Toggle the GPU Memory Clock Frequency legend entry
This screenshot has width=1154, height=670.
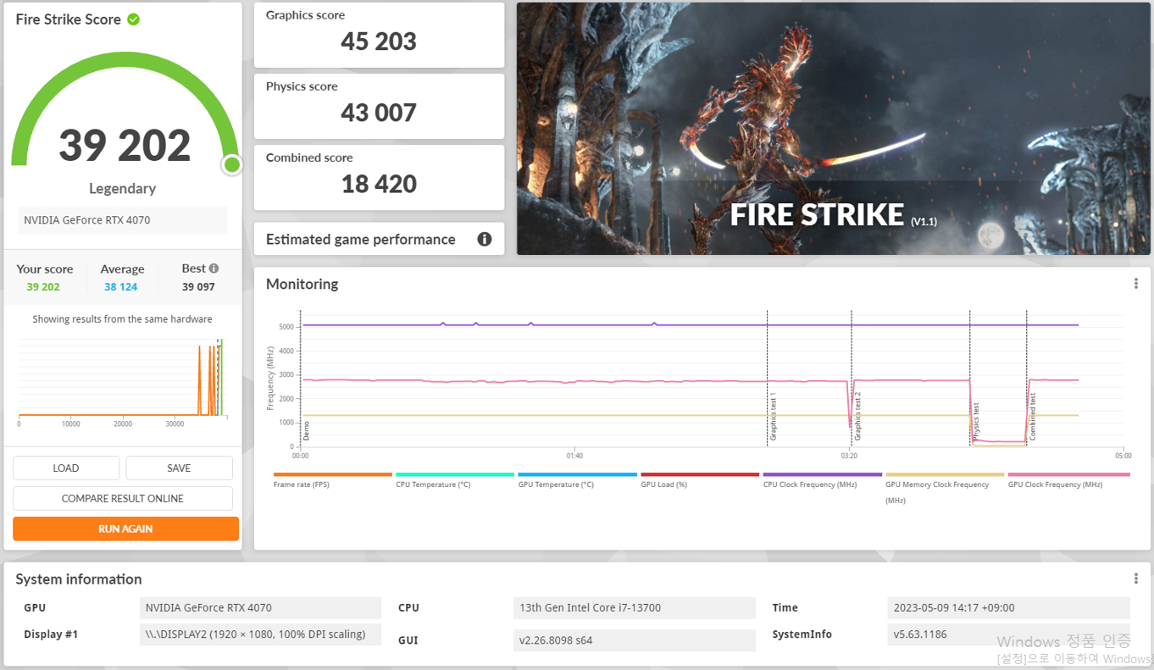click(x=945, y=487)
